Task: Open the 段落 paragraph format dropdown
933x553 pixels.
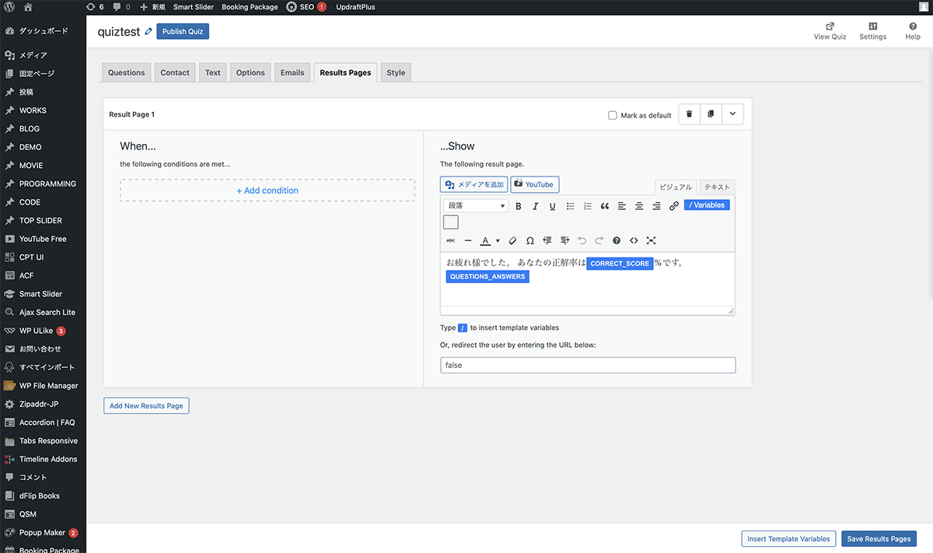Action: [476, 206]
